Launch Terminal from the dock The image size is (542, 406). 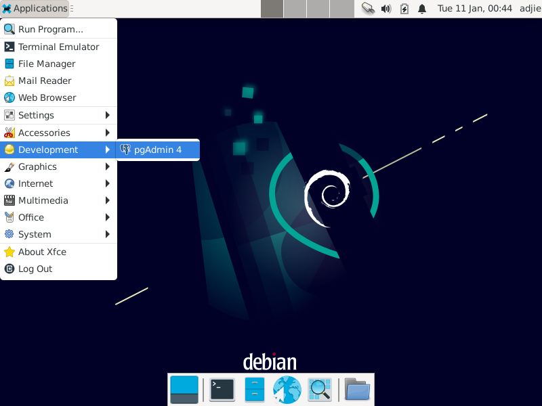[x=222, y=390]
